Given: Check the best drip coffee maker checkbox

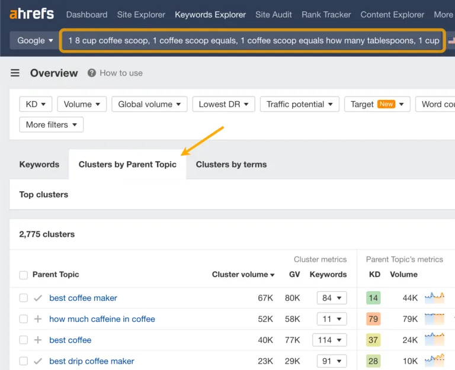Looking at the screenshot, I should (x=24, y=361).
